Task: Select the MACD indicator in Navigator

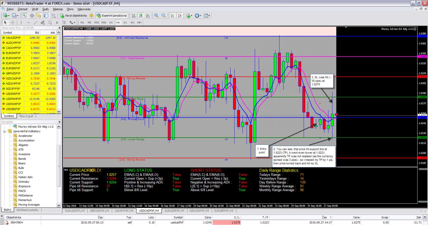Action: (22, 191)
